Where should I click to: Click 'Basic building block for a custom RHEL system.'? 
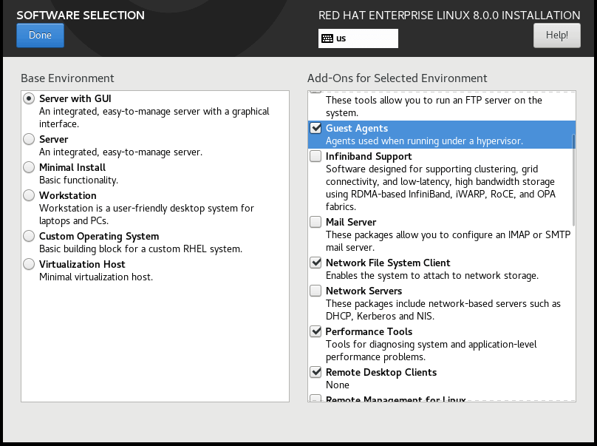click(x=140, y=249)
